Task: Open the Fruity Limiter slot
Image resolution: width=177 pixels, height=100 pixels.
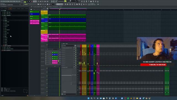Action: click(67, 67)
